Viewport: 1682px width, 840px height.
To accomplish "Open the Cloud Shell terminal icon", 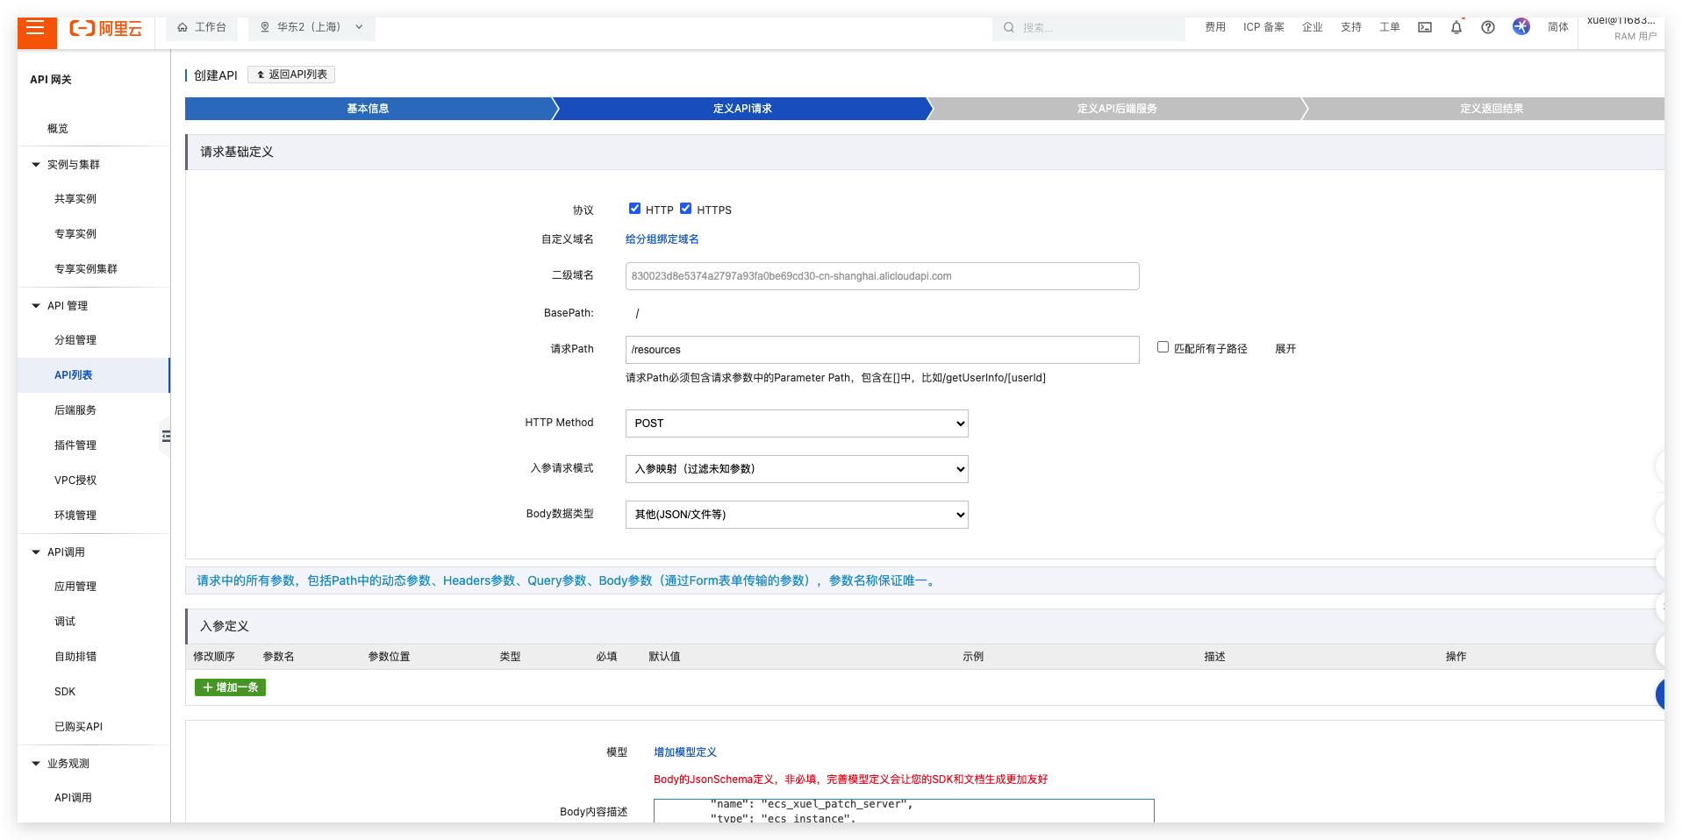I will pyautogui.click(x=1424, y=27).
